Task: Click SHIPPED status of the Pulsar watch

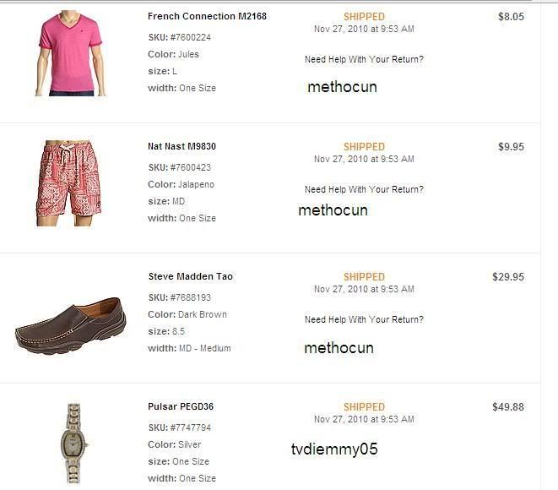Action: click(364, 406)
